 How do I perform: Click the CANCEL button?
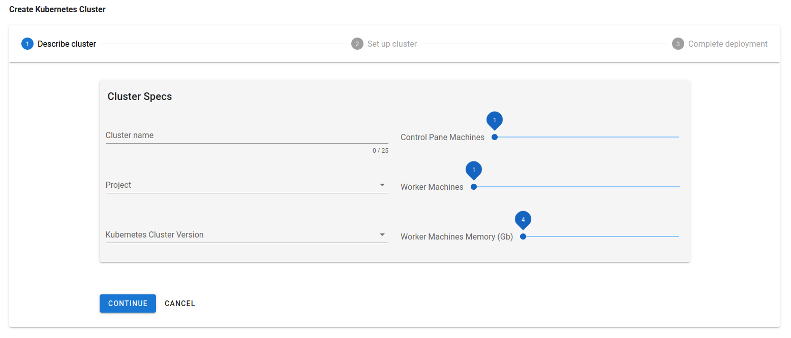pyautogui.click(x=179, y=303)
